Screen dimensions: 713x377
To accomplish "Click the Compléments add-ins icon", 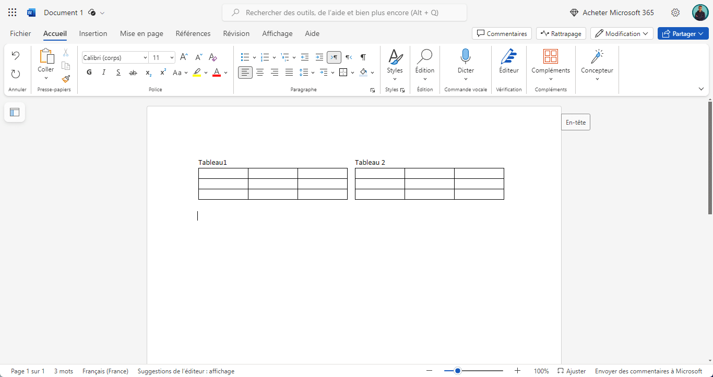I will pos(550,62).
